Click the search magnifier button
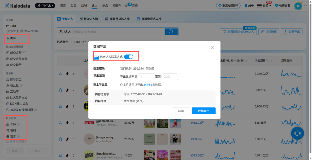This screenshot has width=312, height=160. pos(171,32)
